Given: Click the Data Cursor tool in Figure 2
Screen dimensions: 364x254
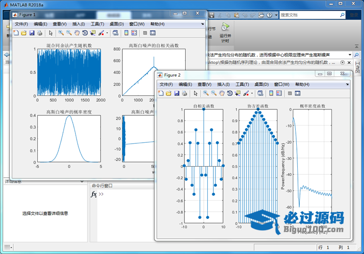Looking at the screenshot, I should [x=238, y=93].
